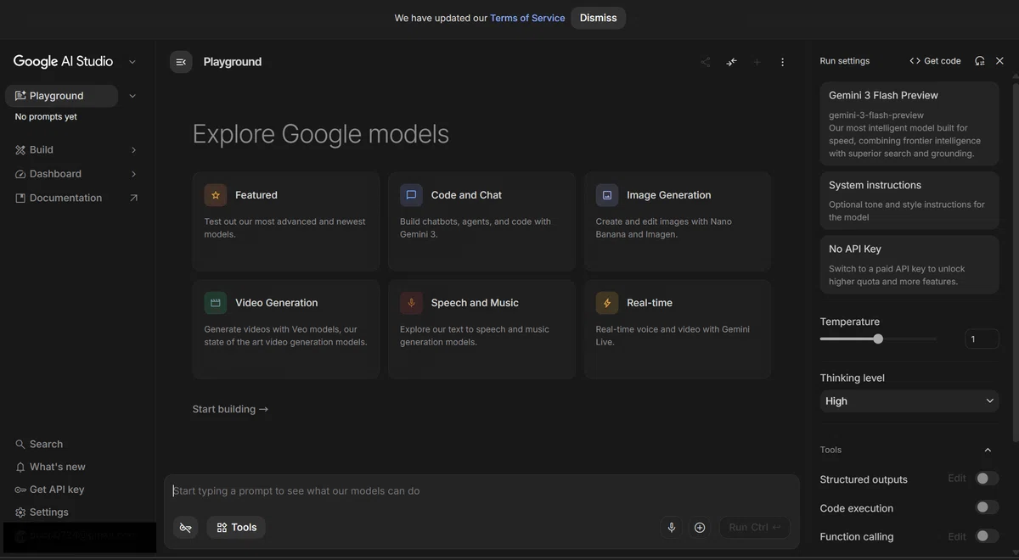
Task: Open the Featured models card
Action: coord(286,222)
